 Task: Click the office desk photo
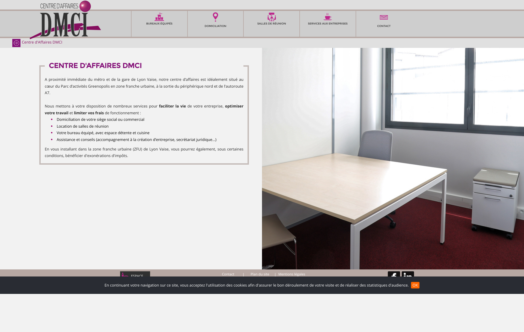point(393,159)
